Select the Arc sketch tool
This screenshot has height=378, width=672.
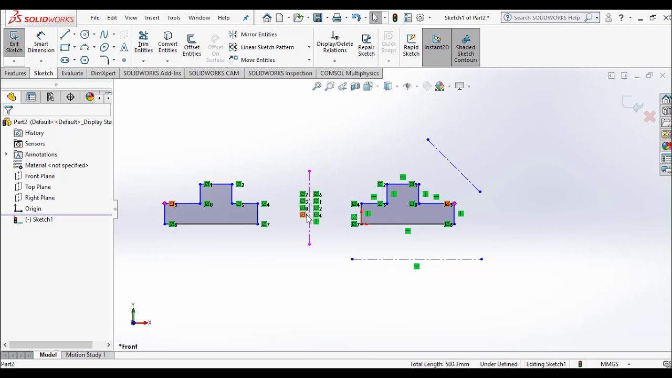click(x=85, y=47)
